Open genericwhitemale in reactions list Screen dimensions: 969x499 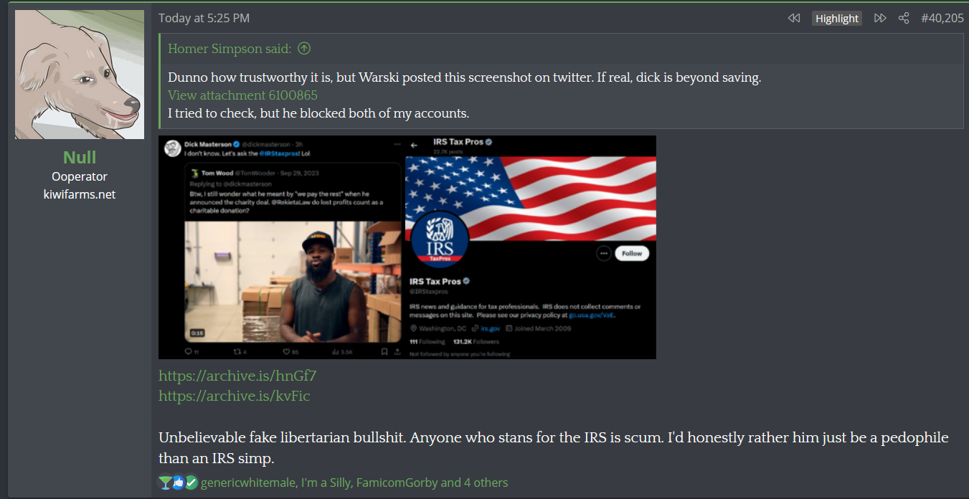248,483
